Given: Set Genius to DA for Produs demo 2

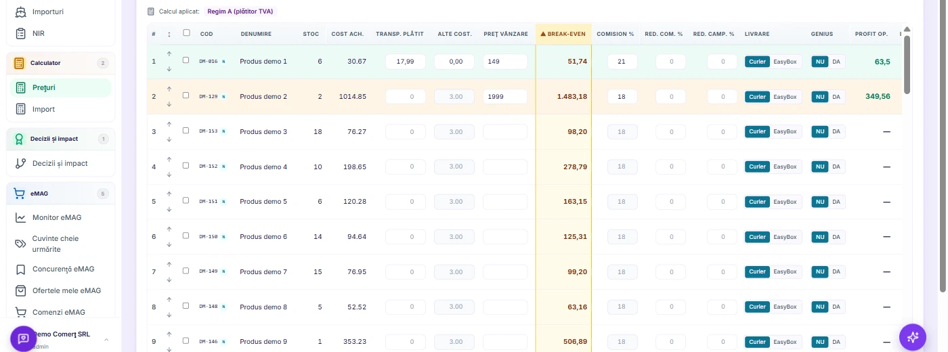Looking at the screenshot, I should pos(836,97).
